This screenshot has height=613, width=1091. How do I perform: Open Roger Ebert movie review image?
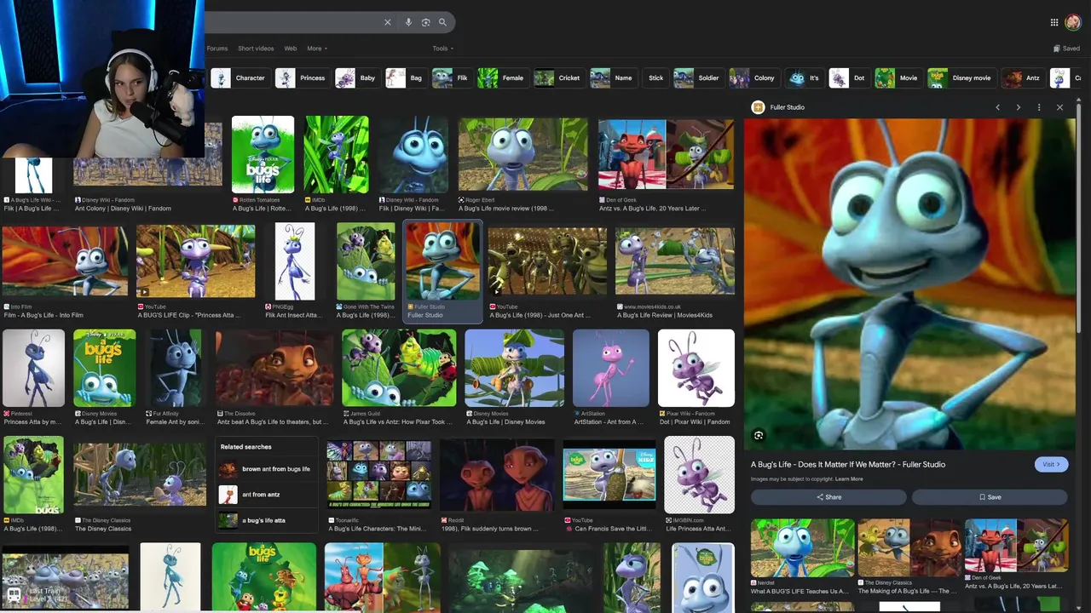522,154
